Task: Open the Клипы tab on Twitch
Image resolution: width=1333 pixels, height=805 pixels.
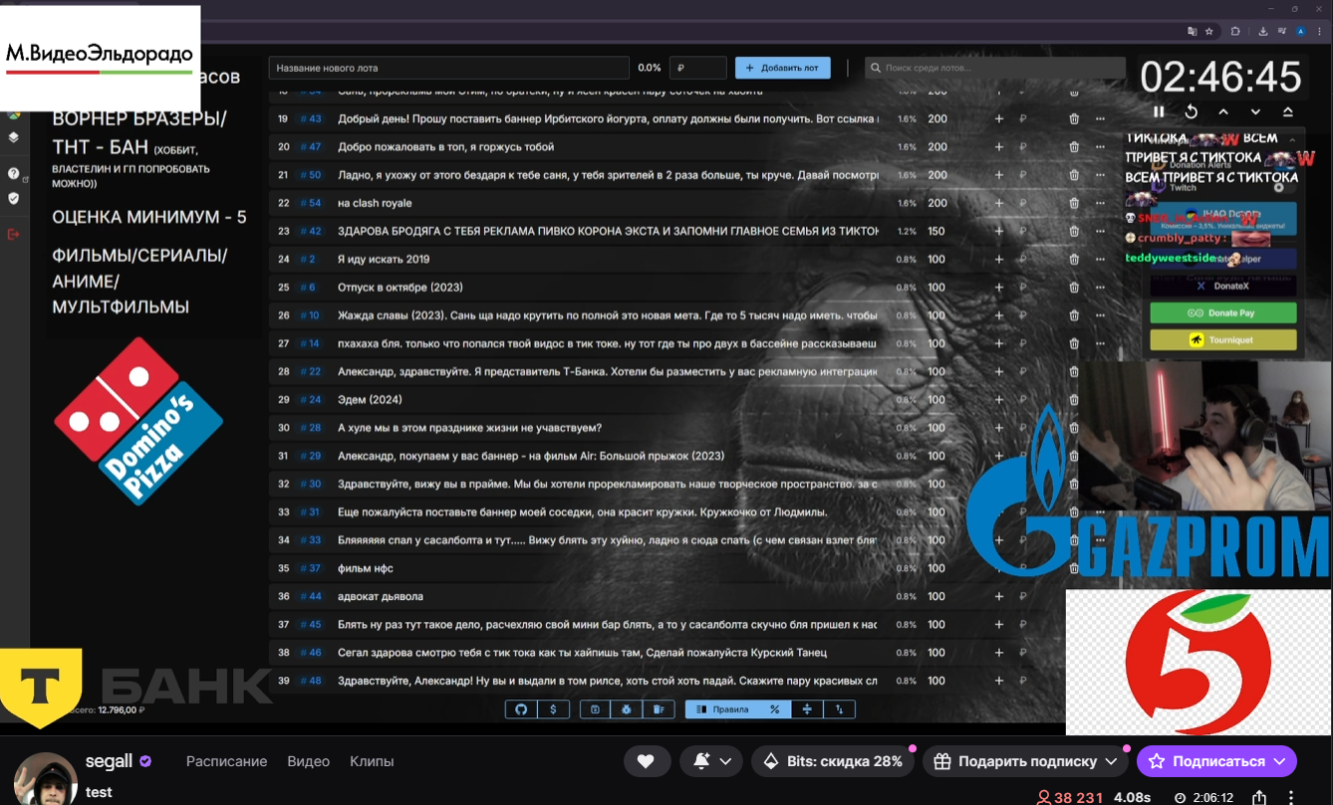Action: (x=372, y=761)
